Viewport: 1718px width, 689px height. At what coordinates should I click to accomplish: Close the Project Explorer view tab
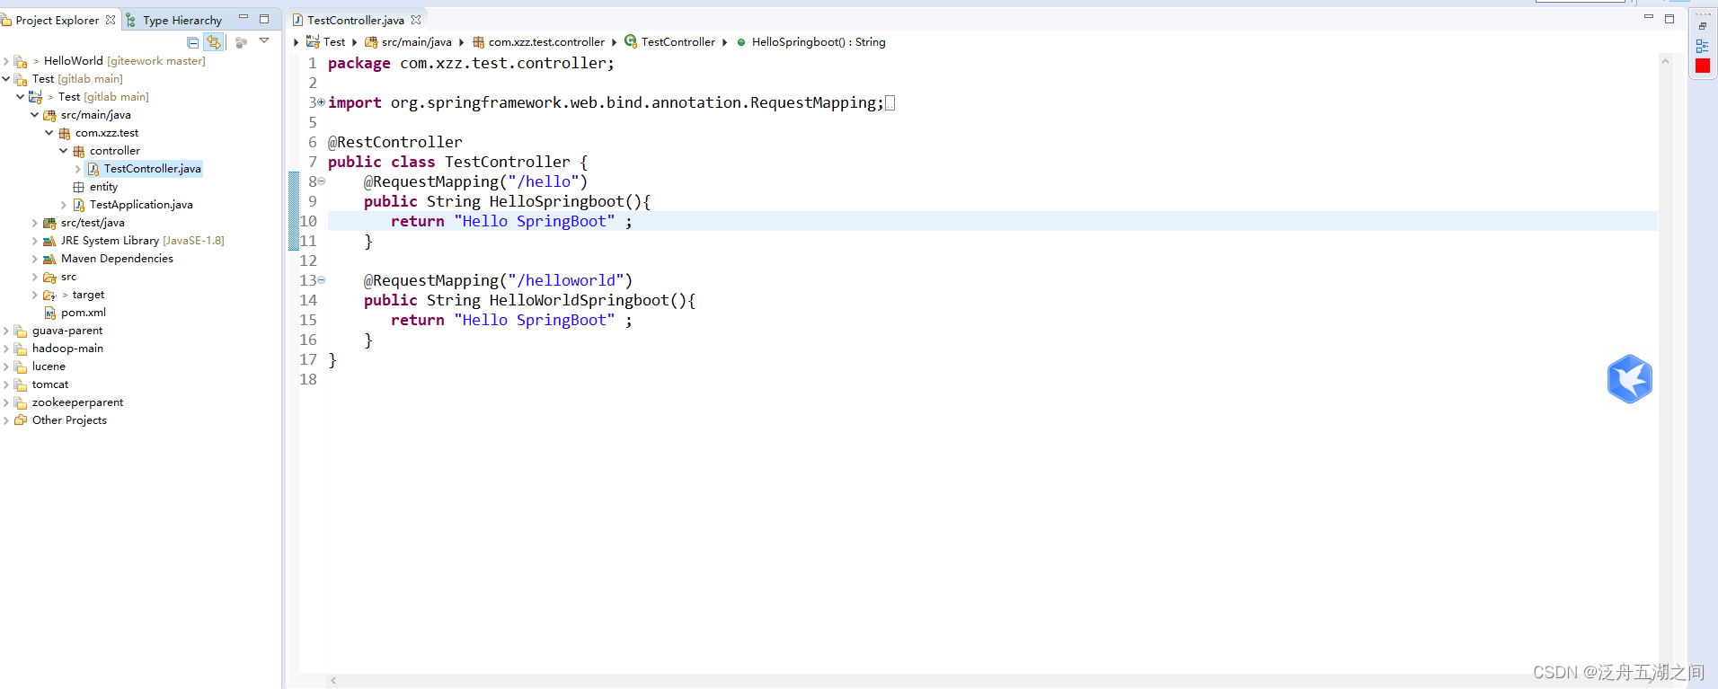click(x=111, y=20)
